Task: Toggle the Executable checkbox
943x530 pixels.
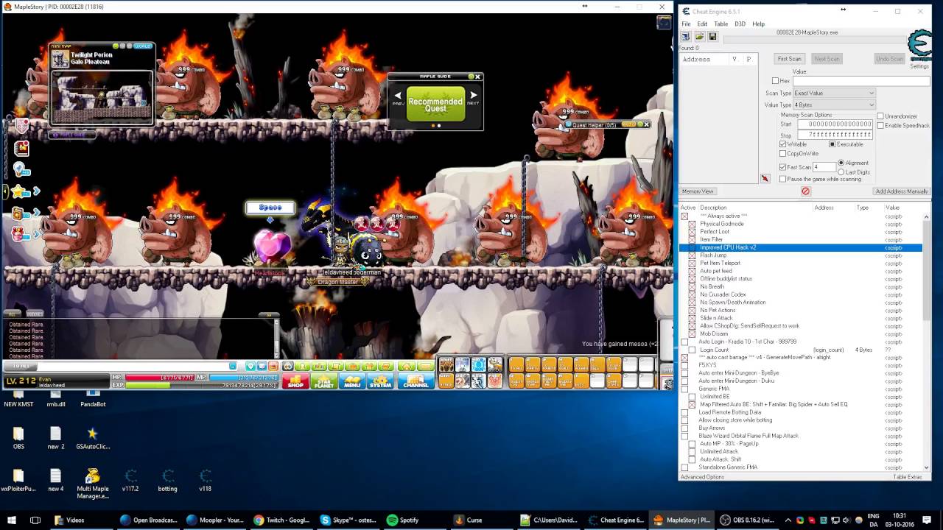Action: (x=832, y=144)
